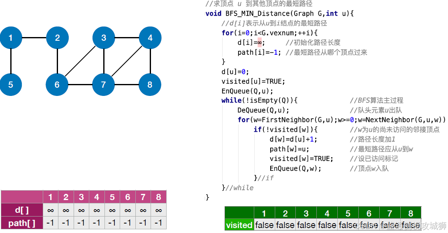Click graph node 1 circle
Screen dimensions: 448x233
(x=11, y=38)
